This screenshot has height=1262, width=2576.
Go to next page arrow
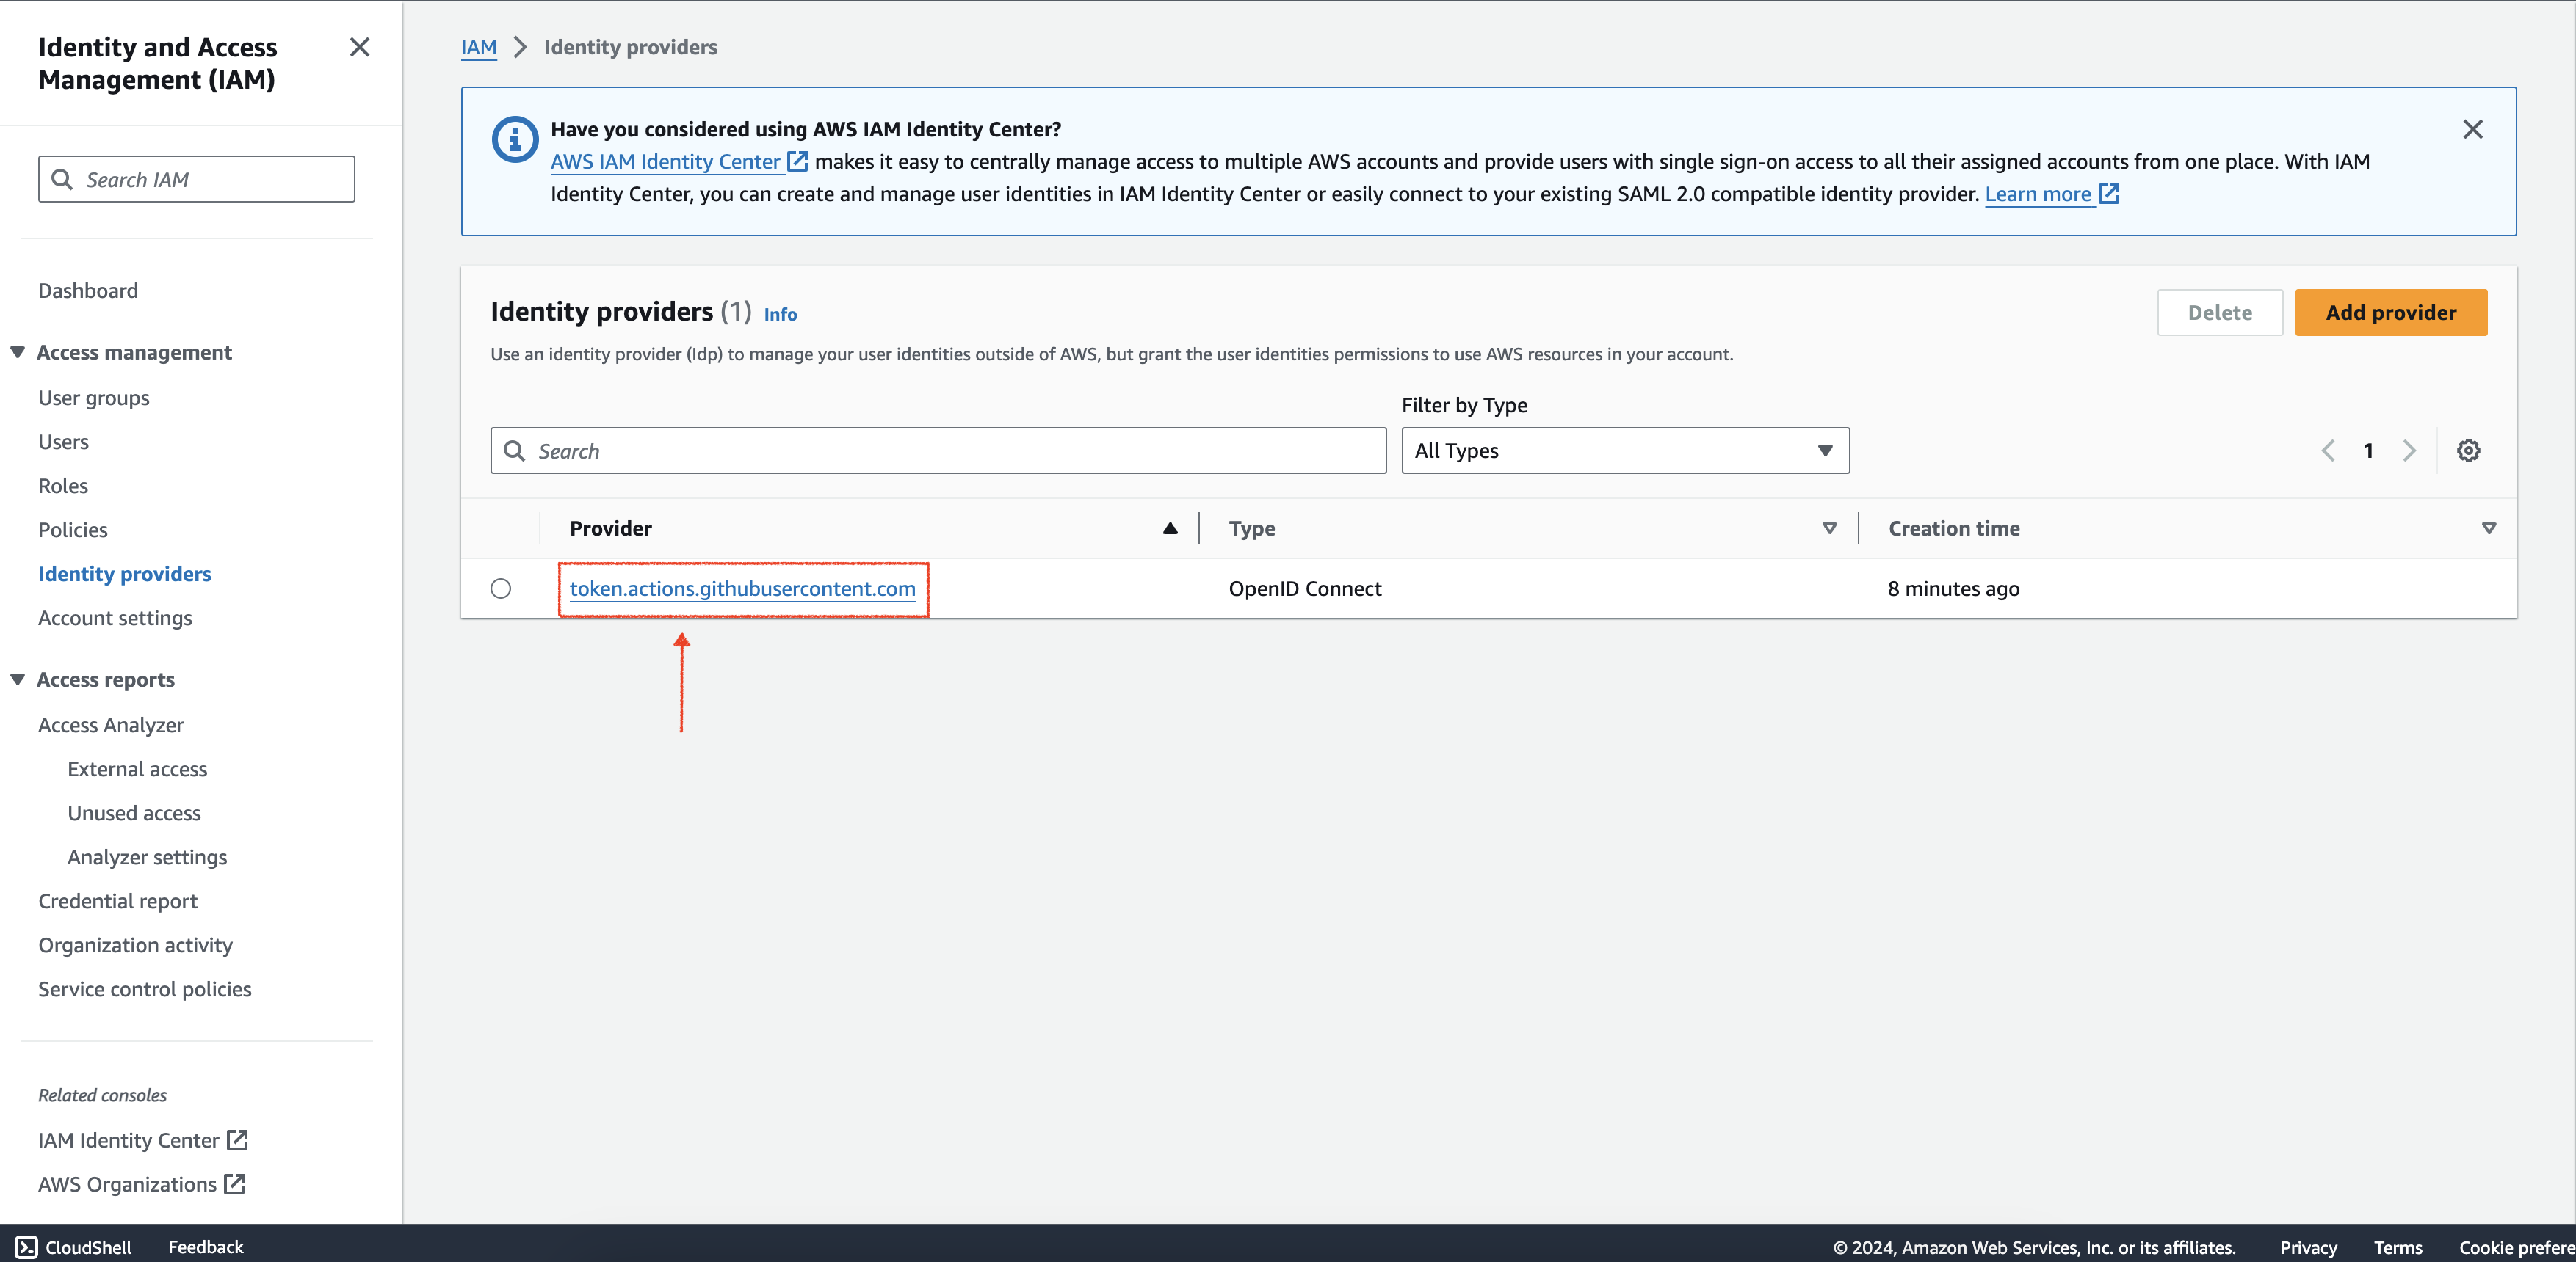(2409, 451)
